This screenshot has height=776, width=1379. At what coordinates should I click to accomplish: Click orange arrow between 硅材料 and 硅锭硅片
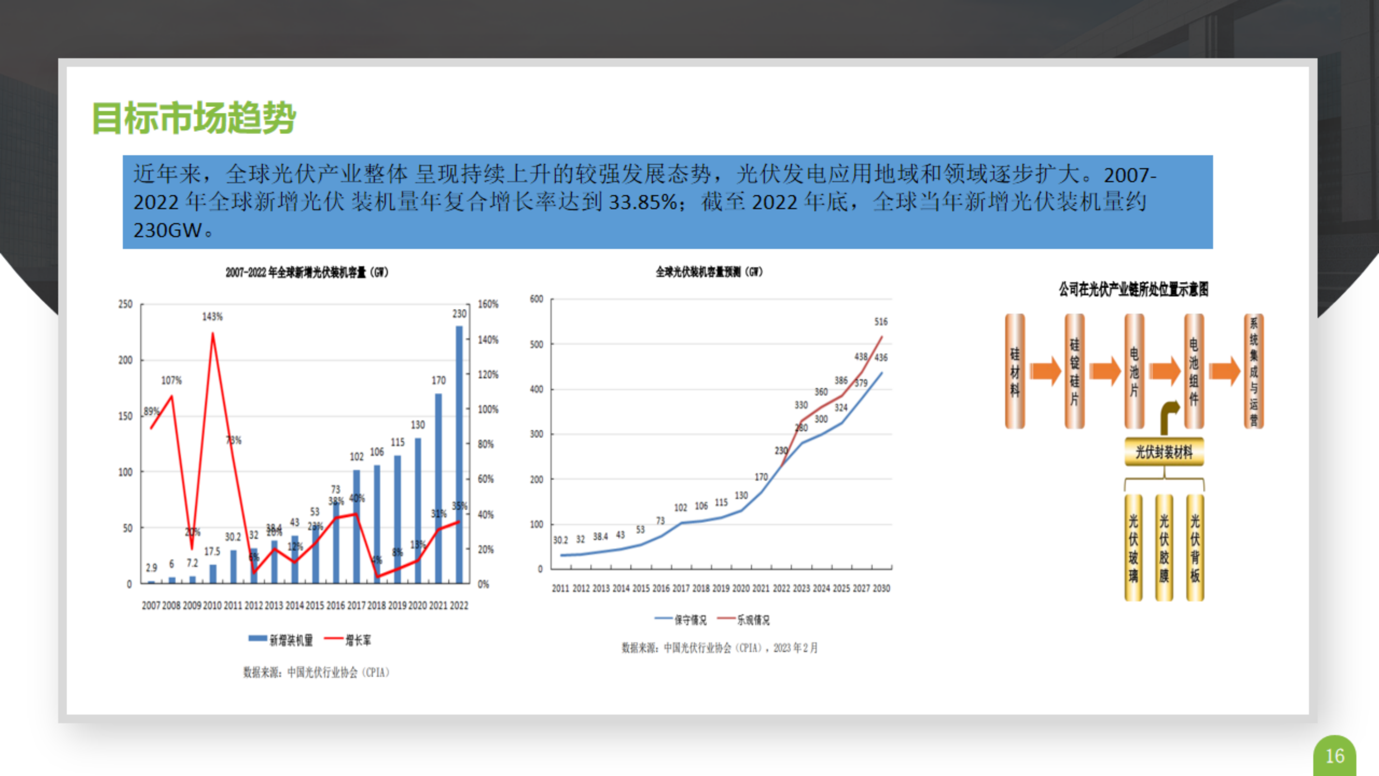(x=1045, y=371)
